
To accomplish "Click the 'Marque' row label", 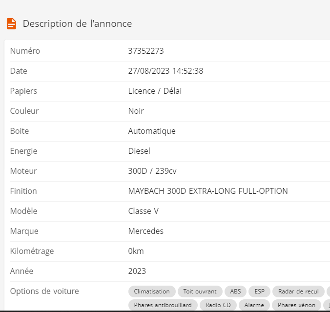I will click(x=24, y=231).
